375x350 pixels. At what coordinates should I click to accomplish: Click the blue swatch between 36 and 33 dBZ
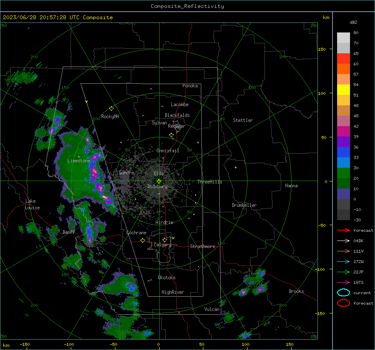coord(343,152)
